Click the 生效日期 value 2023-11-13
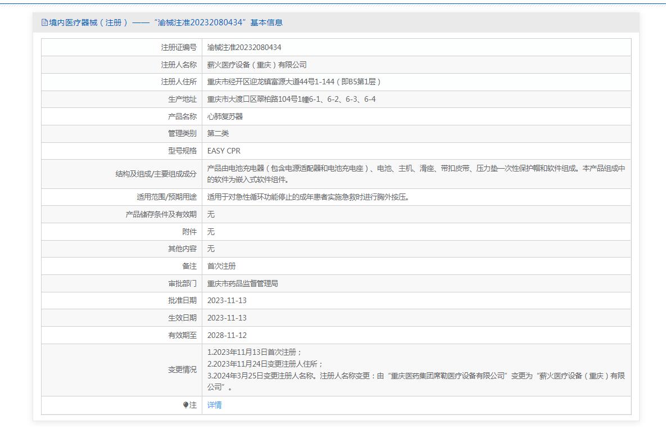The width and height of the screenshot is (666, 433). tap(226, 318)
